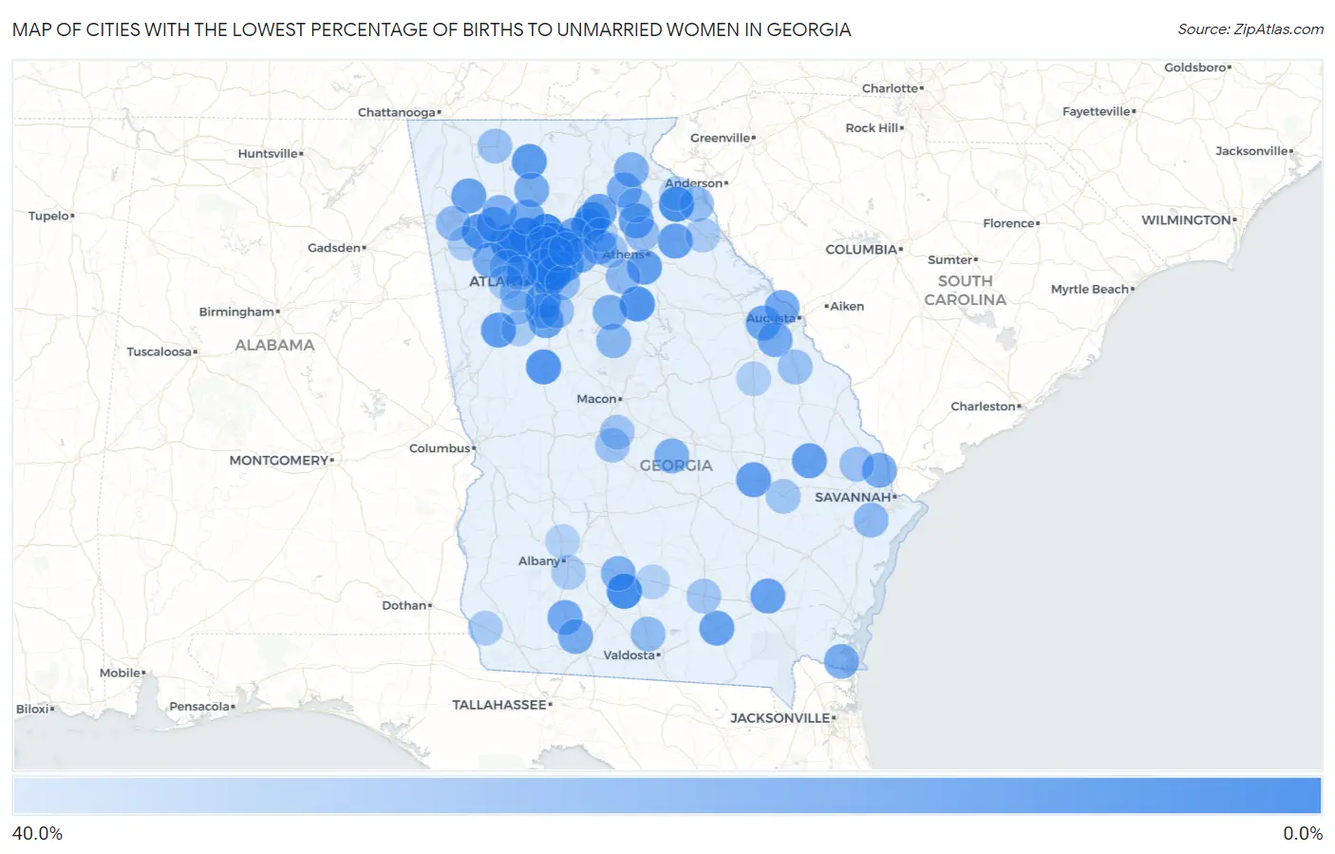Click the Sumter city label
Viewport: 1335px width, 854px height.
(950, 259)
